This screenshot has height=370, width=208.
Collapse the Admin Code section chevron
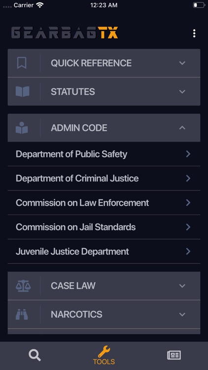[x=182, y=128]
